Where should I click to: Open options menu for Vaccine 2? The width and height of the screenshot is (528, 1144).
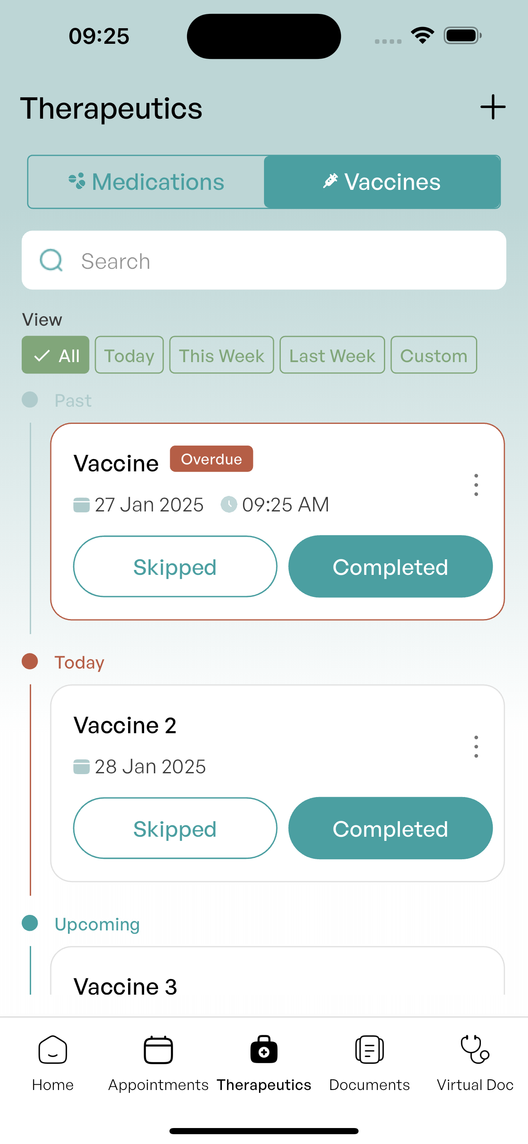click(x=476, y=747)
